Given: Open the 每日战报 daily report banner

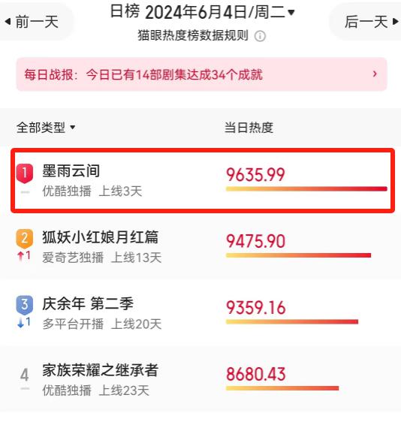Looking at the screenshot, I should (201, 74).
